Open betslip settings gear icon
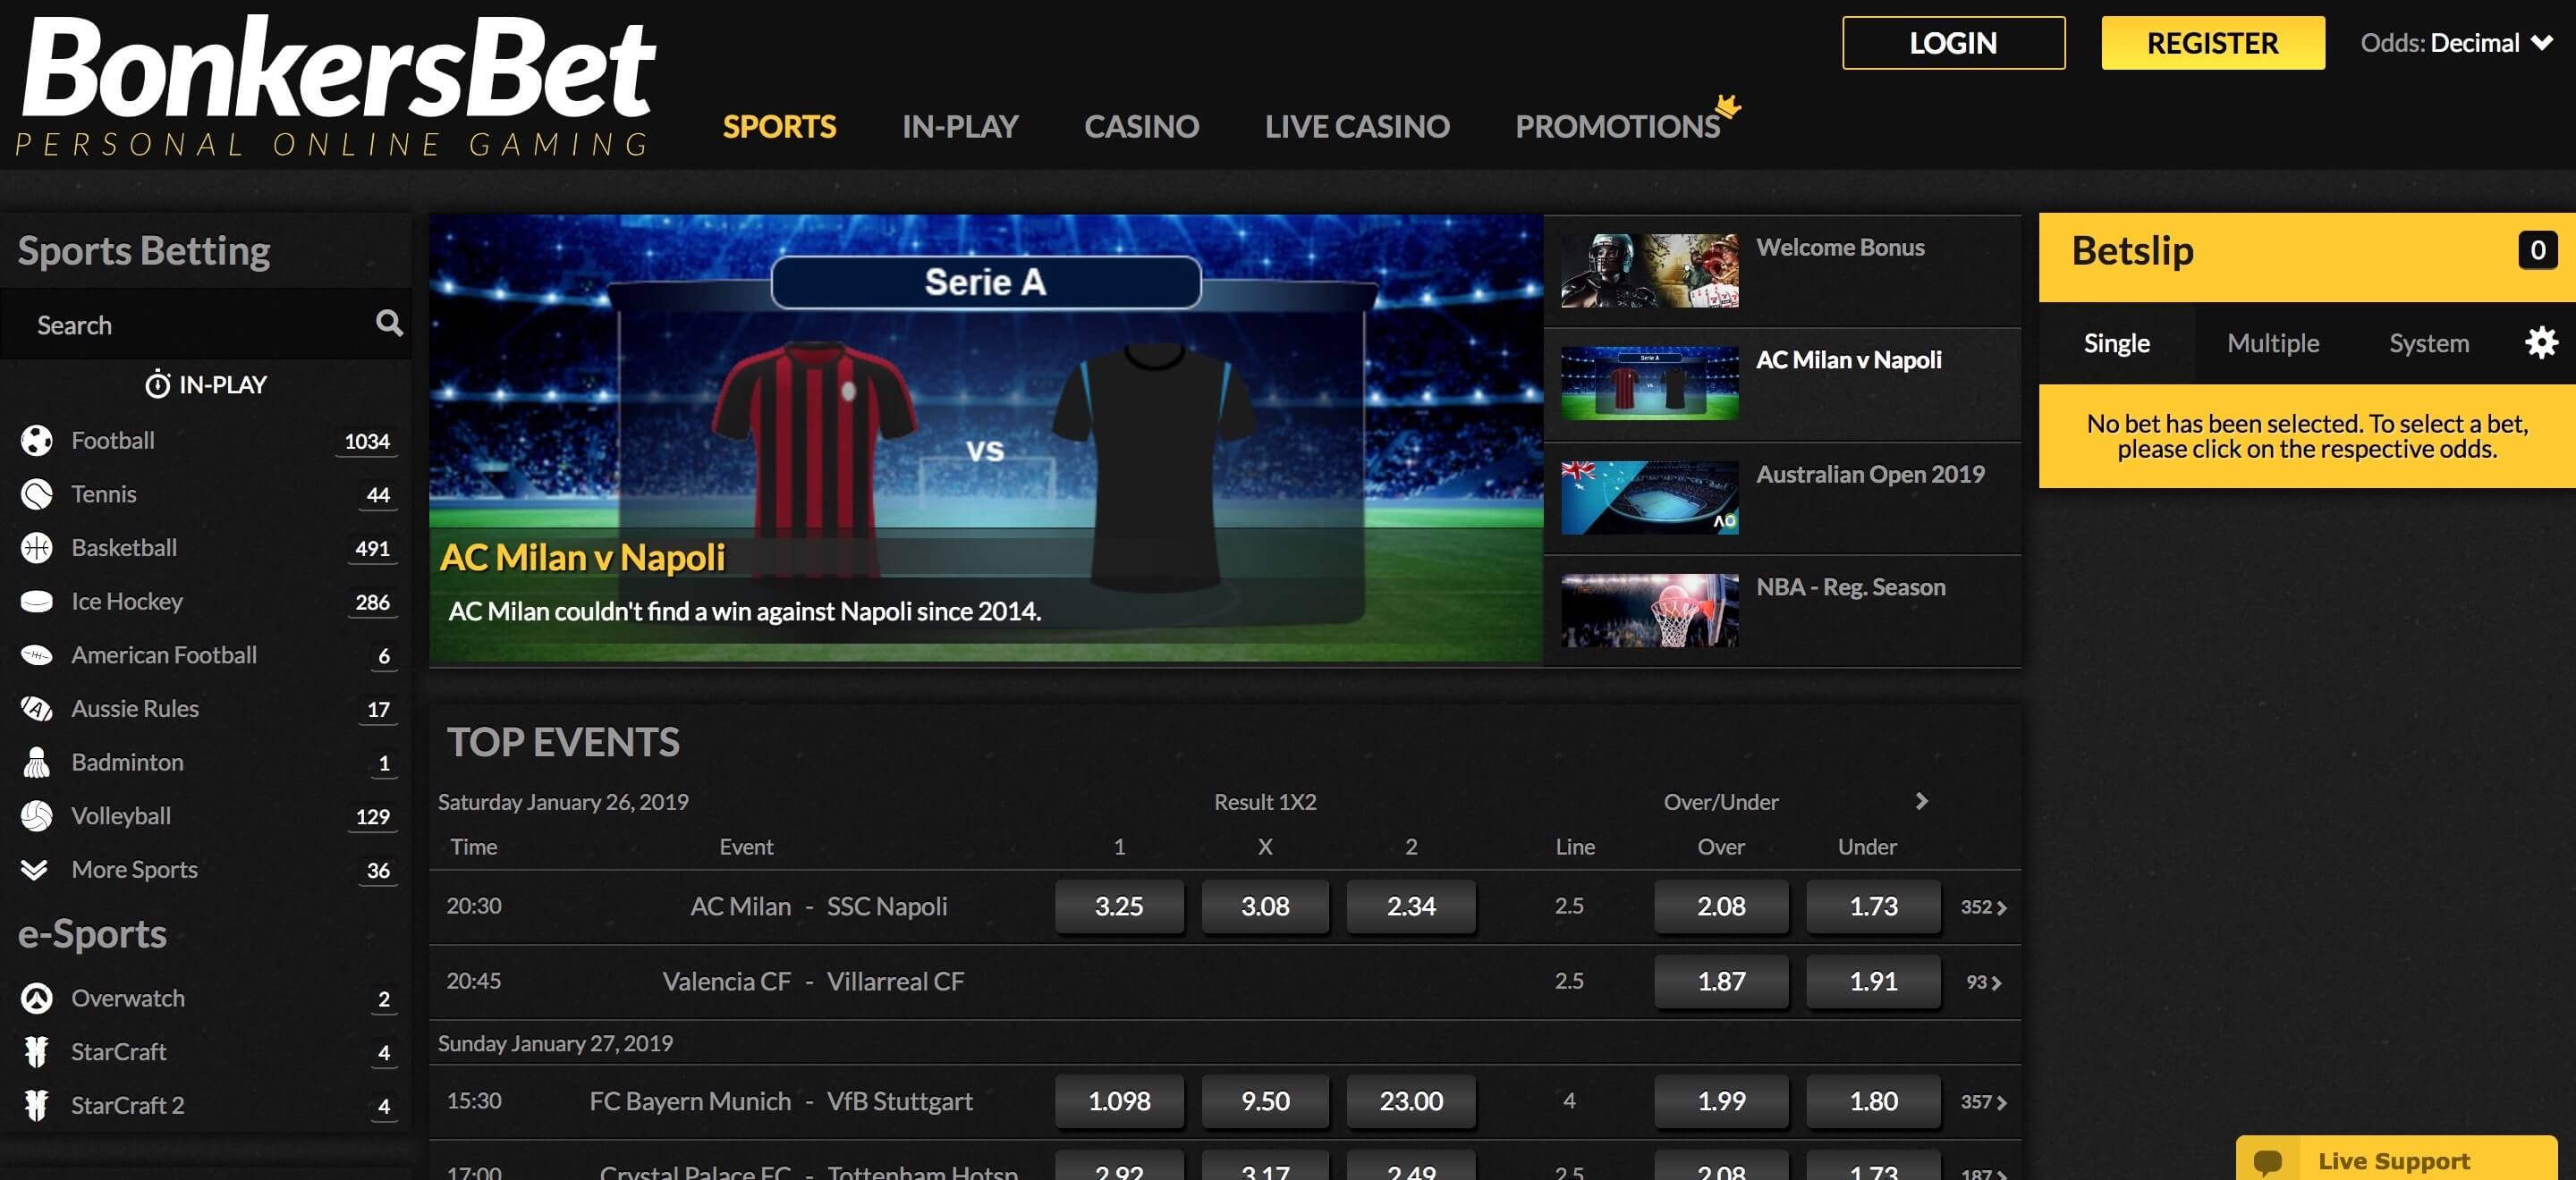Screen dimensions: 2576x1180 click(2541, 342)
